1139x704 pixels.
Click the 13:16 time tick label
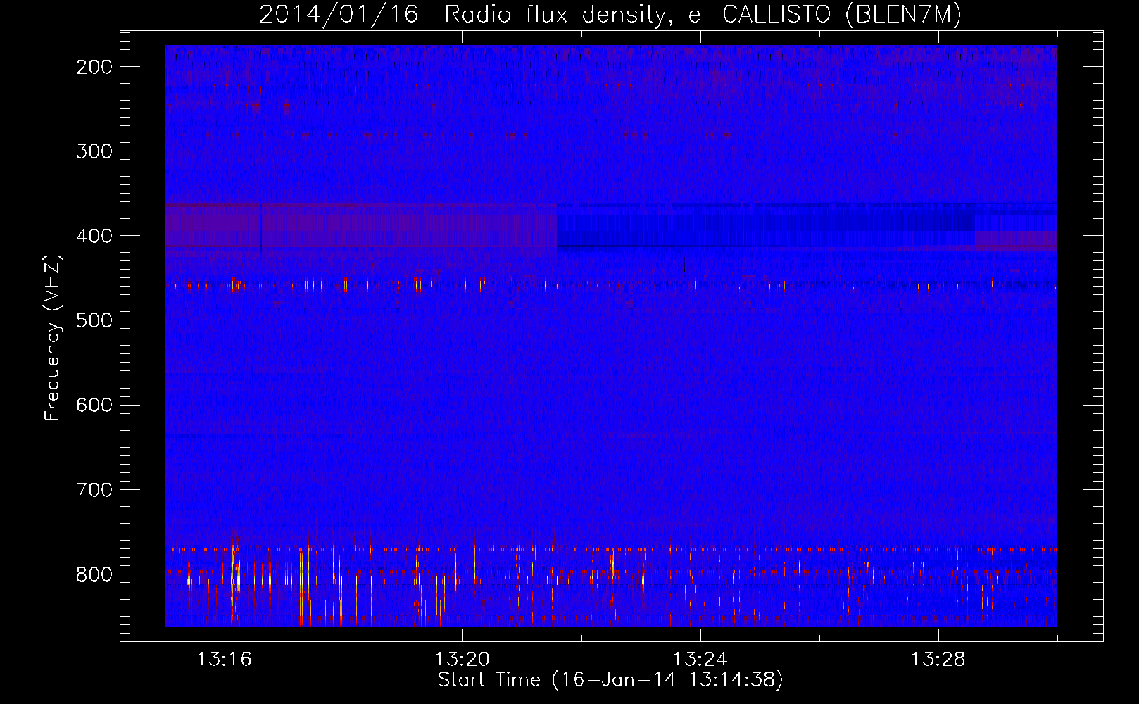(225, 660)
